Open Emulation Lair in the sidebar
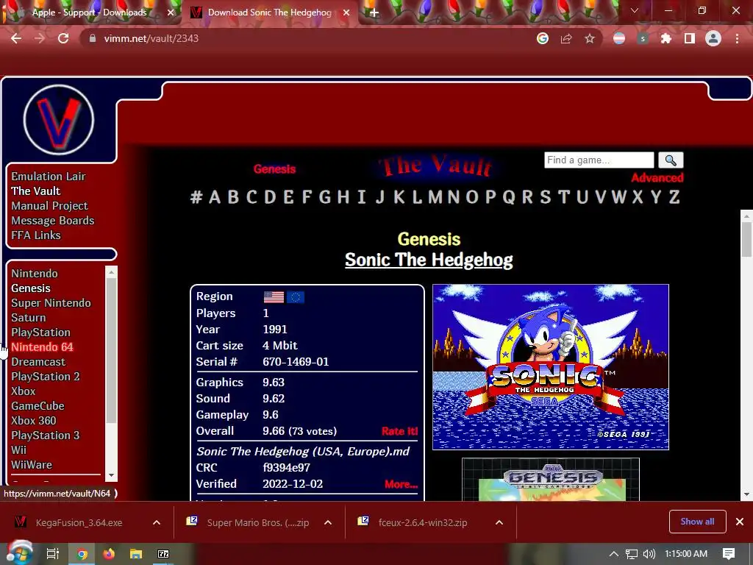The width and height of the screenshot is (753, 565). [49, 177]
